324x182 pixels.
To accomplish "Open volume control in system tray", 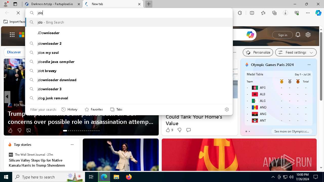I will [x=291, y=177].
